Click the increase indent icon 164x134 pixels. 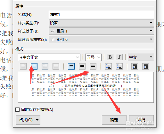pyautogui.click(x=145, y=66)
